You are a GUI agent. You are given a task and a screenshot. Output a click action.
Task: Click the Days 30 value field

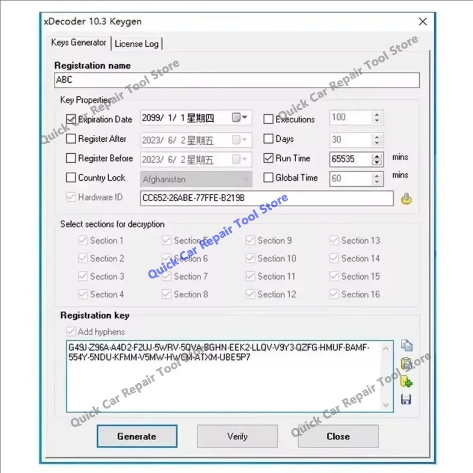pyautogui.click(x=351, y=140)
